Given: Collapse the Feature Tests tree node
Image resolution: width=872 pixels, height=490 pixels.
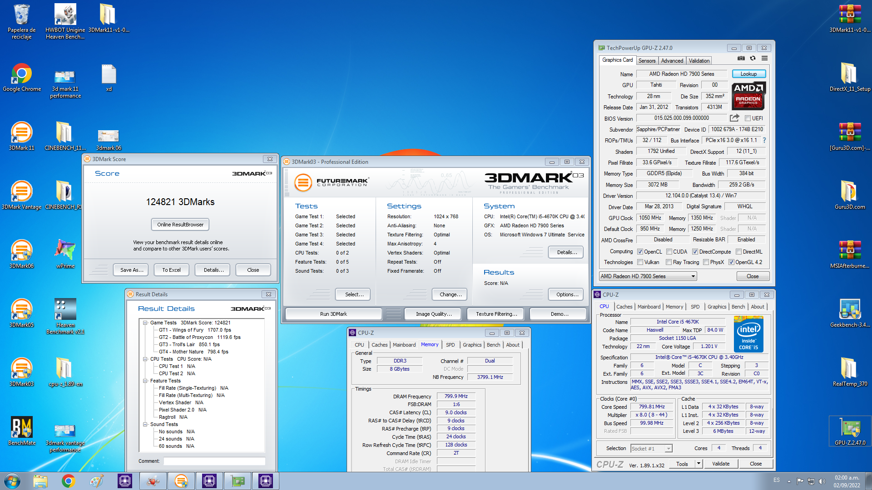Looking at the screenshot, I should coord(145,381).
